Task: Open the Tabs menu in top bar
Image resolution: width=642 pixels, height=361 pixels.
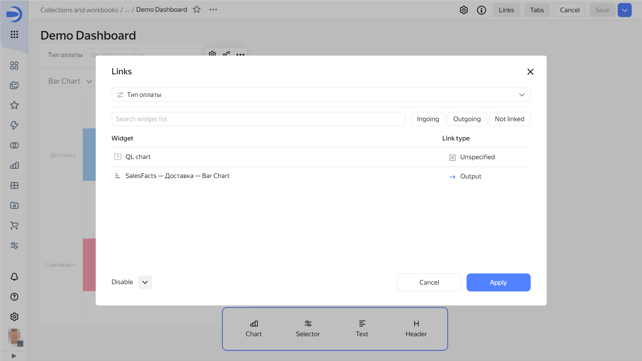Action: (537, 10)
